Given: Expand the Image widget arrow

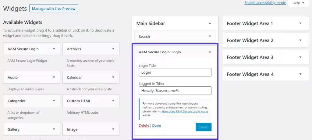Looking at the screenshot, I should coord(113,129).
